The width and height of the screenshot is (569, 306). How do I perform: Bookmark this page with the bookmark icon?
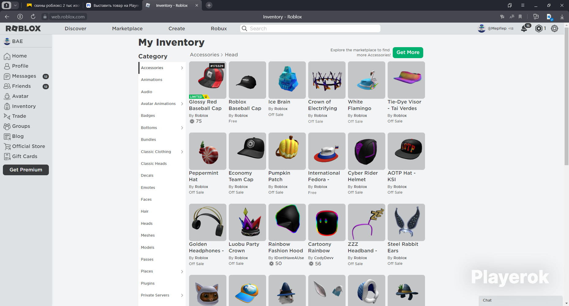(520, 17)
